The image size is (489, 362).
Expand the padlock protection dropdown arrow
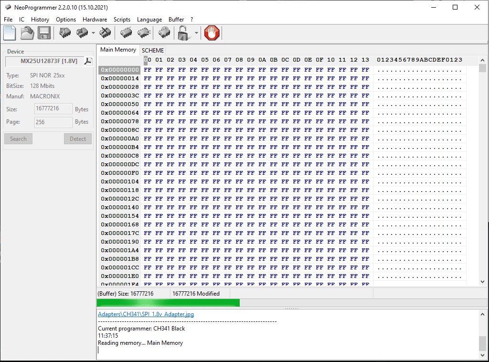coord(196,33)
